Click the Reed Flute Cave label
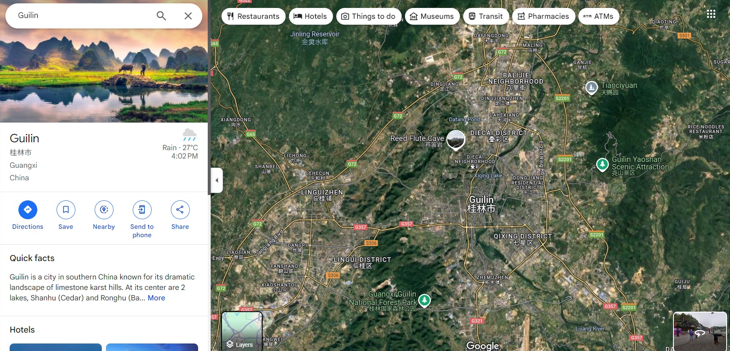This screenshot has height=351, width=730. pyautogui.click(x=417, y=141)
